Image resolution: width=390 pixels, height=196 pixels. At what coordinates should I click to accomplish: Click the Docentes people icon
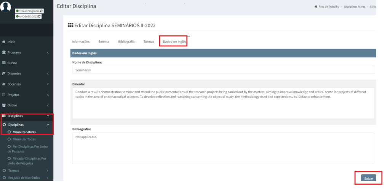tap(4, 84)
